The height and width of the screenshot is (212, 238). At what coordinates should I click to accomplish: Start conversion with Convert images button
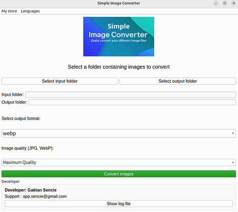point(119,174)
